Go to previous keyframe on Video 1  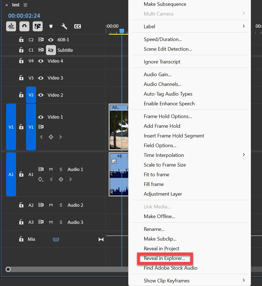click(41, 137)
